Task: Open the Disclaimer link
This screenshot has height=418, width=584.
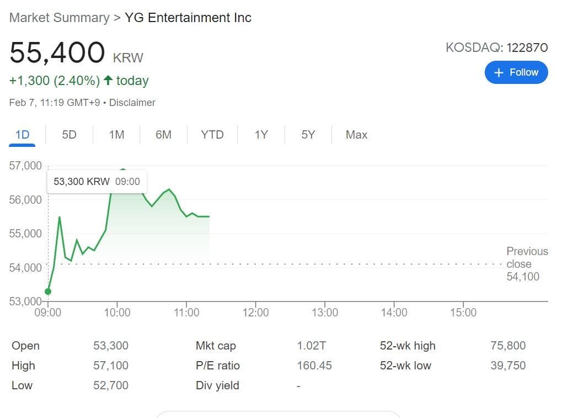Action: (x=132, y=103)
